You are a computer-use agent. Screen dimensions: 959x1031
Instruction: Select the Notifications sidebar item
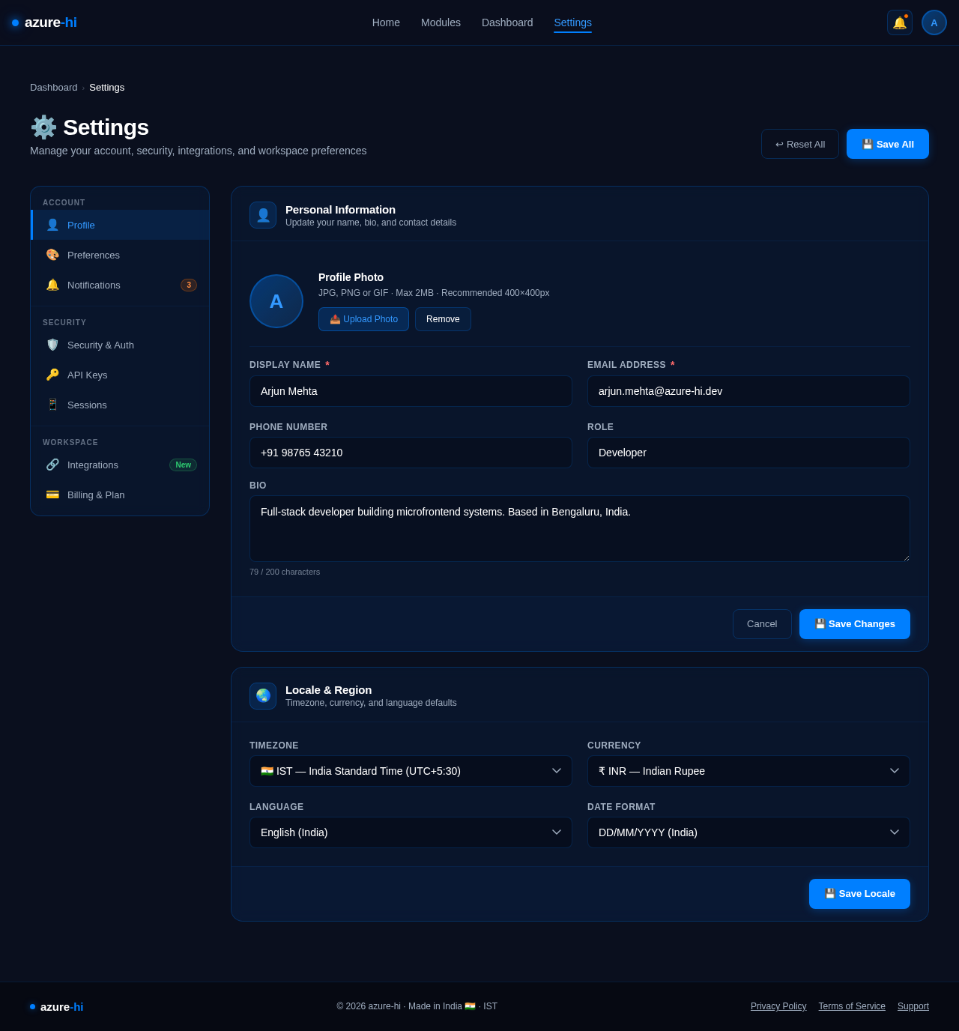[x=93, y=285]
